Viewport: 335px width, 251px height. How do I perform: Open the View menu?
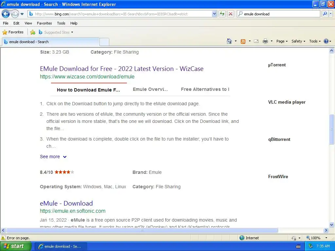click(28, 23)
